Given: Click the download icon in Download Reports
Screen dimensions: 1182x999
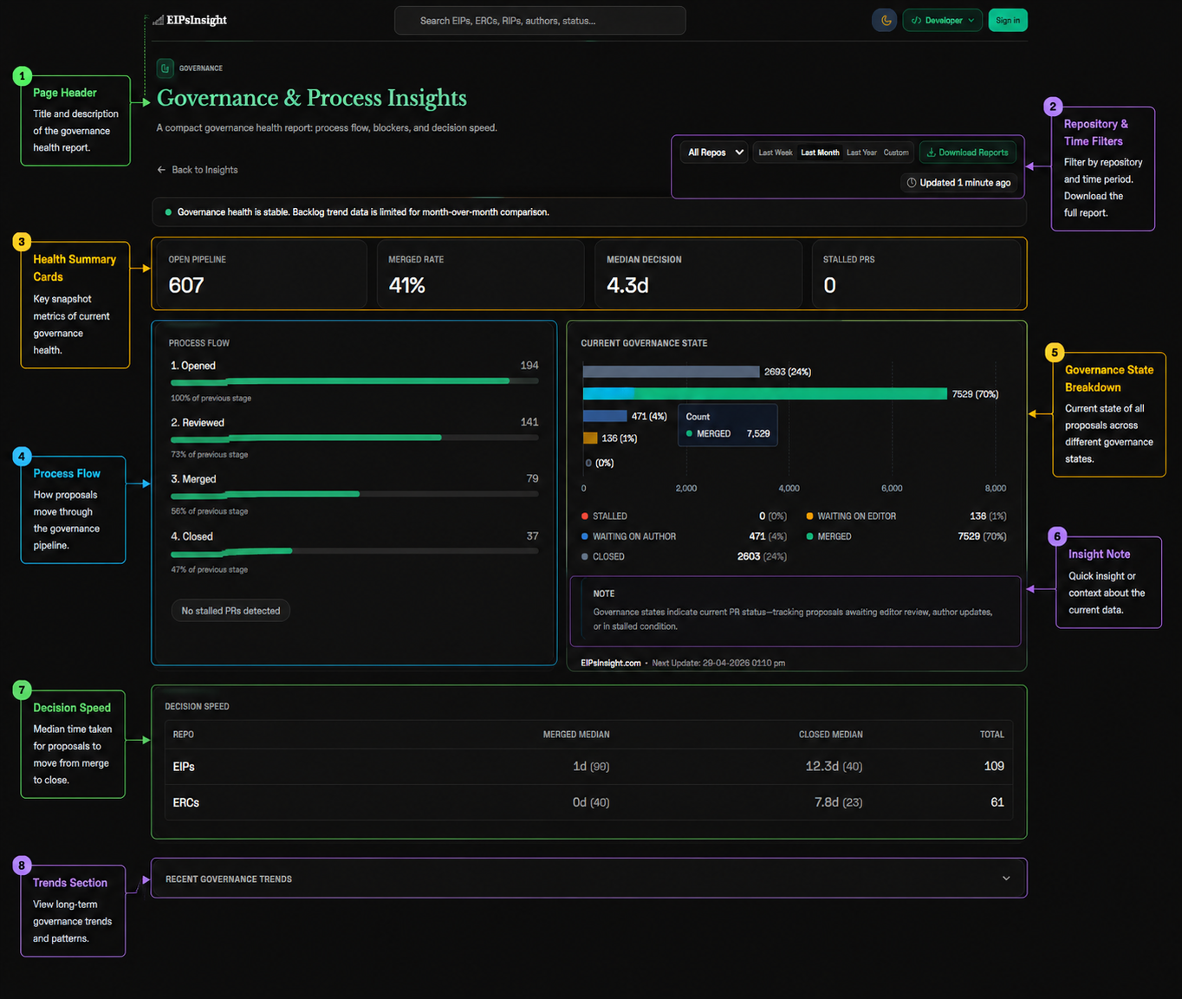Looking at the screenshot, I should click(931, 152).
